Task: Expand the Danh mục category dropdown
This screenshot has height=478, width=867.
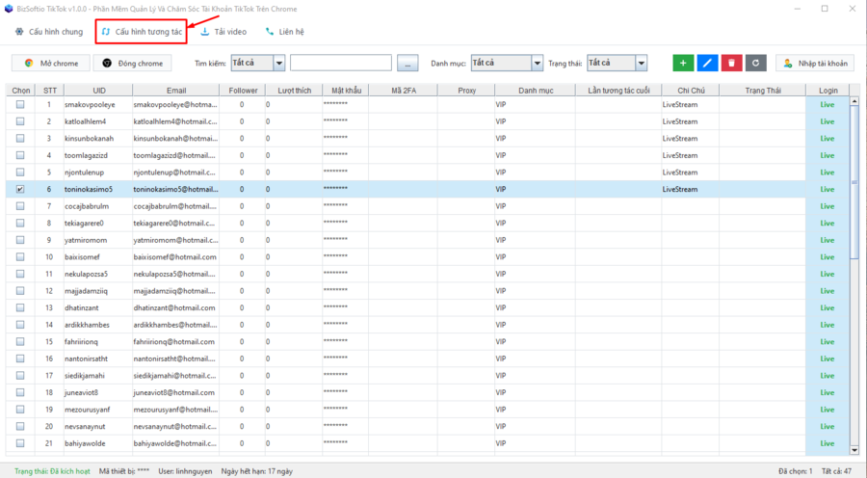Action: [537, 63]
